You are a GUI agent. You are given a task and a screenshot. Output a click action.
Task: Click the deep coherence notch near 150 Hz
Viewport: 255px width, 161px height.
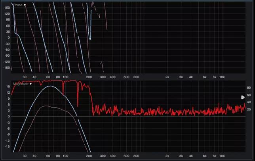coord(78,106)
